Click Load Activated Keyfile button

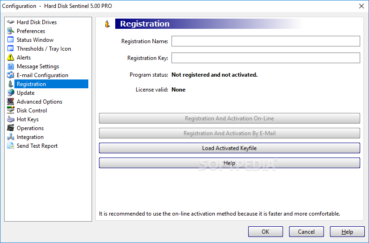click(230, 148)
